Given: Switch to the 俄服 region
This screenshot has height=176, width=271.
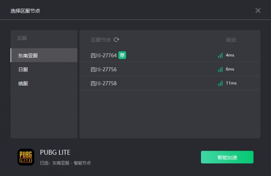Looking at the screenshot, I should [x=44, y=83].
